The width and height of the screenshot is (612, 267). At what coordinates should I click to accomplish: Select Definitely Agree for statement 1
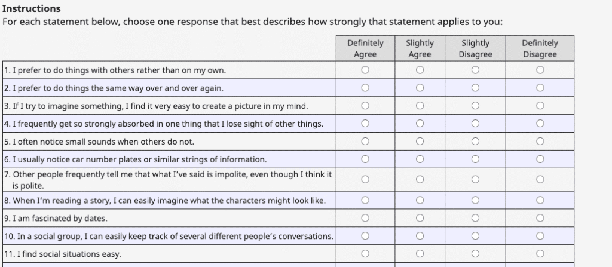coord(365,70)
